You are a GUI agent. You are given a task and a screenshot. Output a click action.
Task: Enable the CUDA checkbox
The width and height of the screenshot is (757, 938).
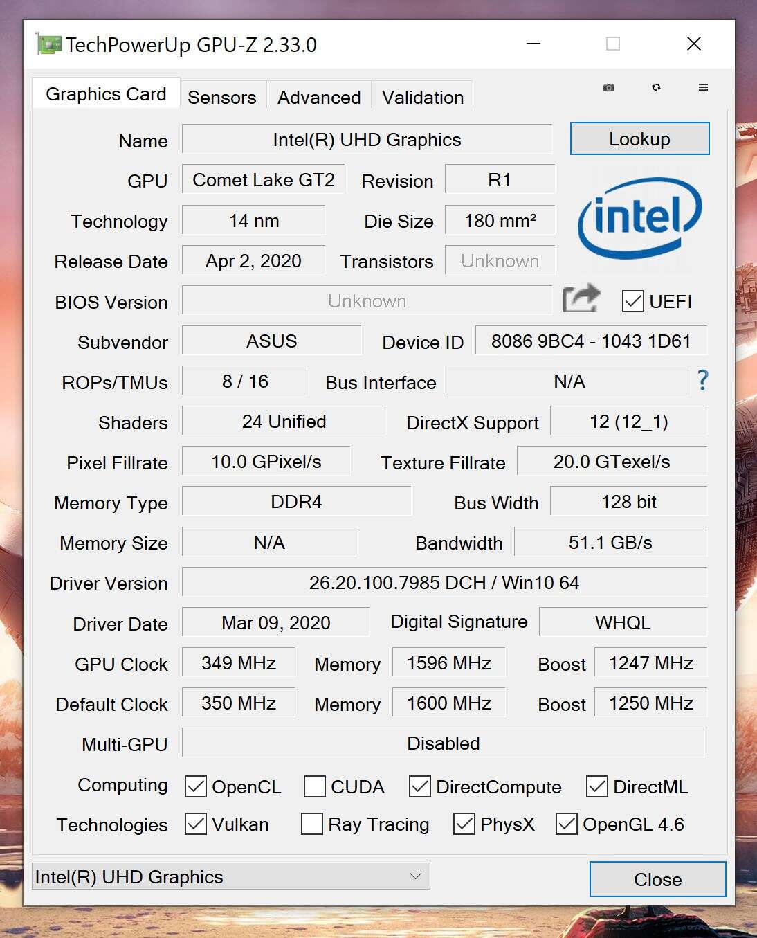click(315, 786)
